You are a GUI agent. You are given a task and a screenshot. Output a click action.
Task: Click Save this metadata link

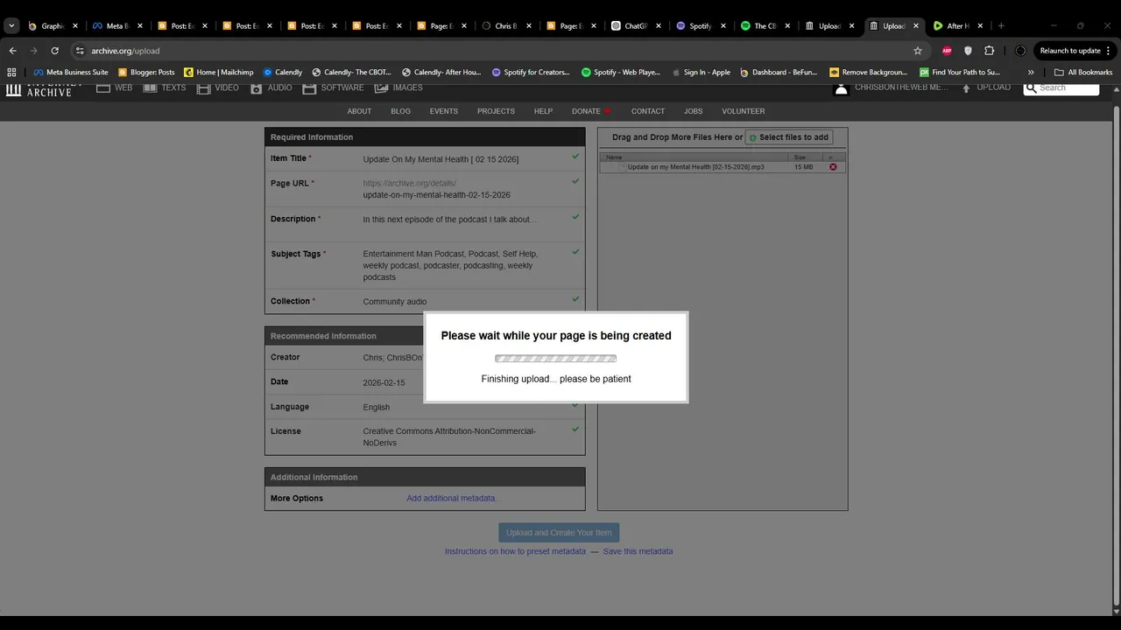638,551
